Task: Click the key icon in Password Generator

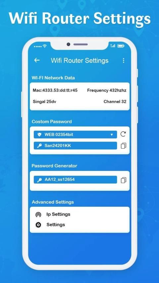Action: pos(39,180)
